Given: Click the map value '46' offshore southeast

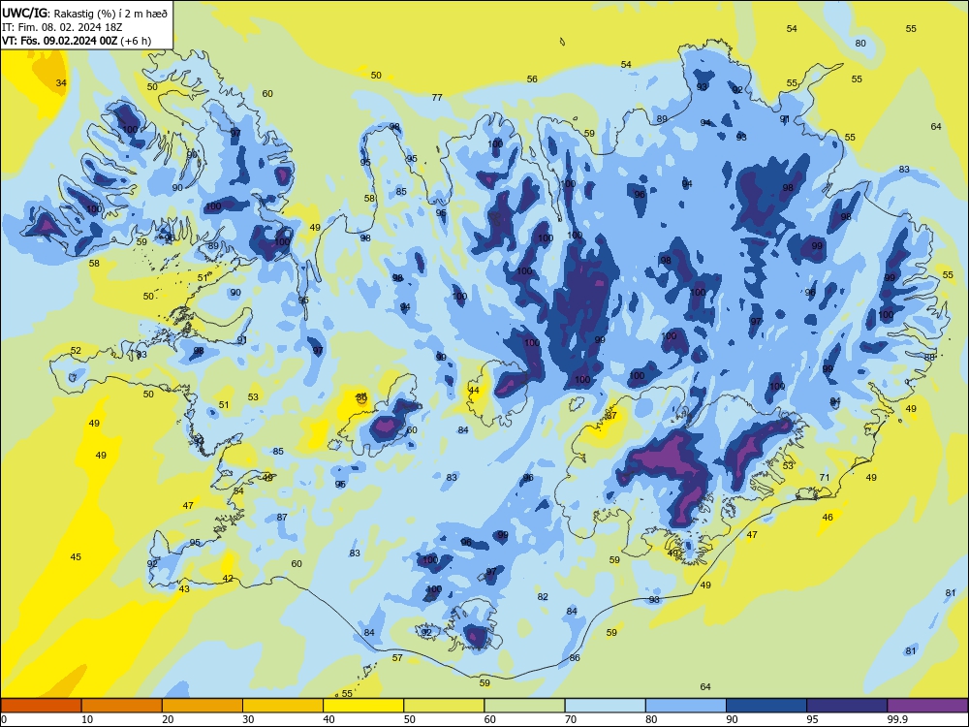Looking at the screenshot, I should click(x=828, y=518).
